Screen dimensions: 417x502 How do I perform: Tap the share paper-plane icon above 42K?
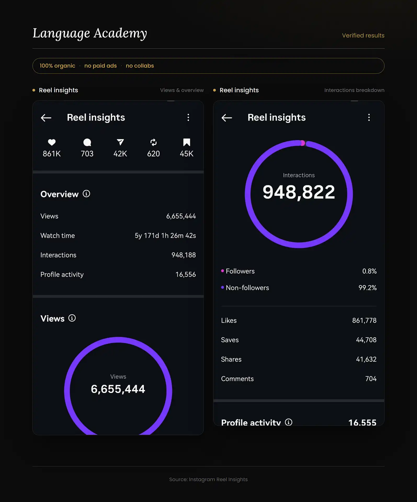click(x=120, y=142)
